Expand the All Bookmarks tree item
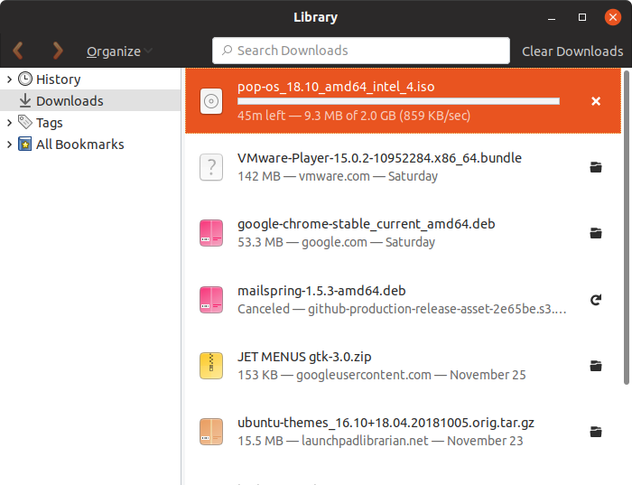This screenshot has width=632, height=485. pyautogui.click(x=9, y=144)
